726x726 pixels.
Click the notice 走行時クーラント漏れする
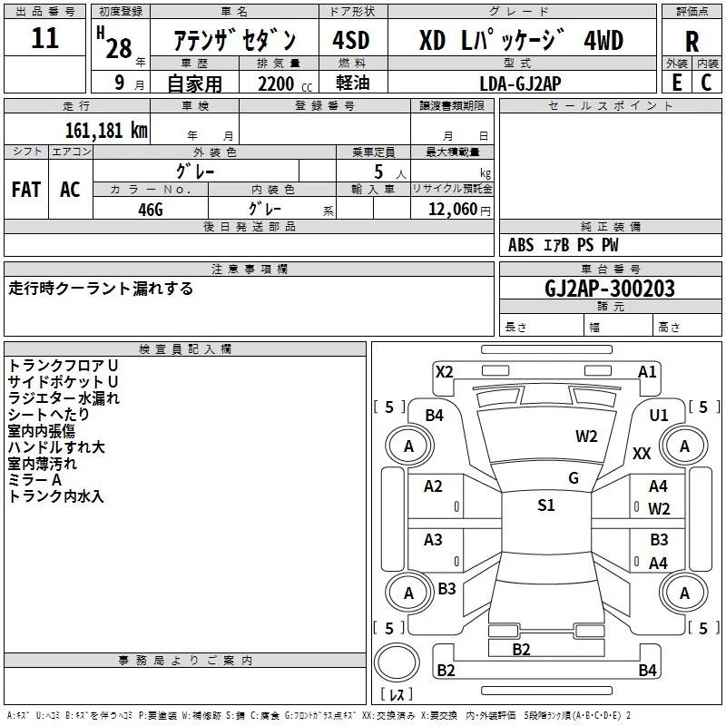tap(101, 289)
